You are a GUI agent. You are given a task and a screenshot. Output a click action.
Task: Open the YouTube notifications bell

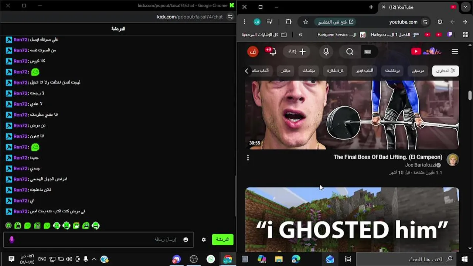[x=272, y=51]
